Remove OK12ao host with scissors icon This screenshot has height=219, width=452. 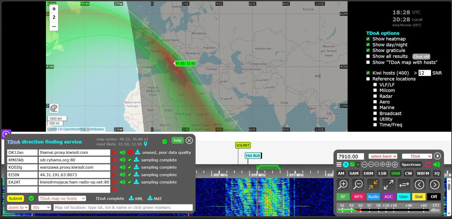[x=115, y=152]
